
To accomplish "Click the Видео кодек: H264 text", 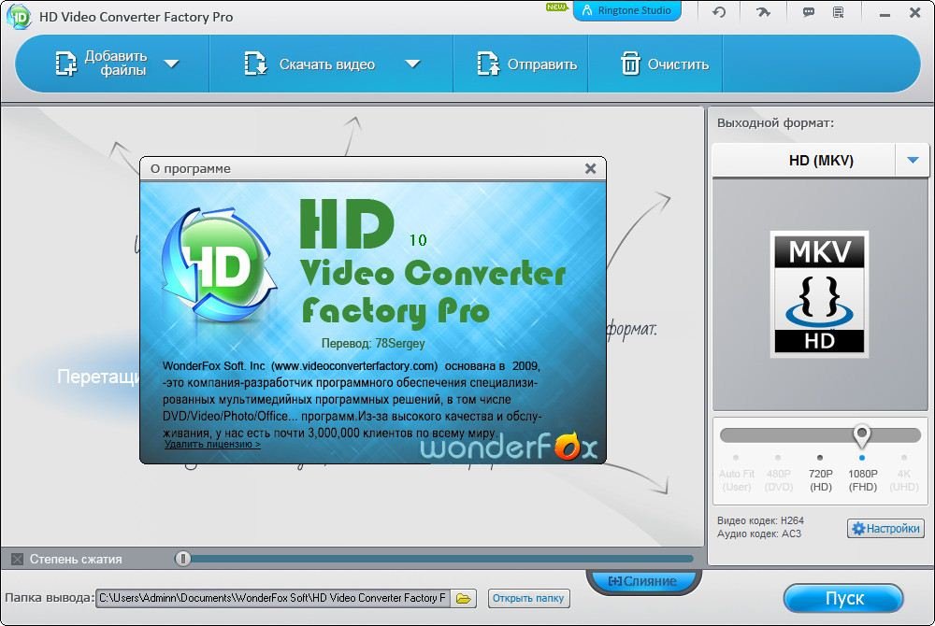I will pyautogui.click(x=760, y=520).
